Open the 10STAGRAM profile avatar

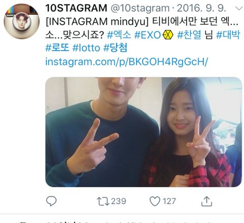tap(22, 21)
